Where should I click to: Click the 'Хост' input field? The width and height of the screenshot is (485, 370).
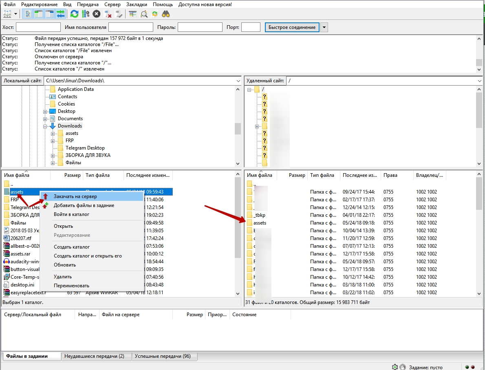[38, 27]
